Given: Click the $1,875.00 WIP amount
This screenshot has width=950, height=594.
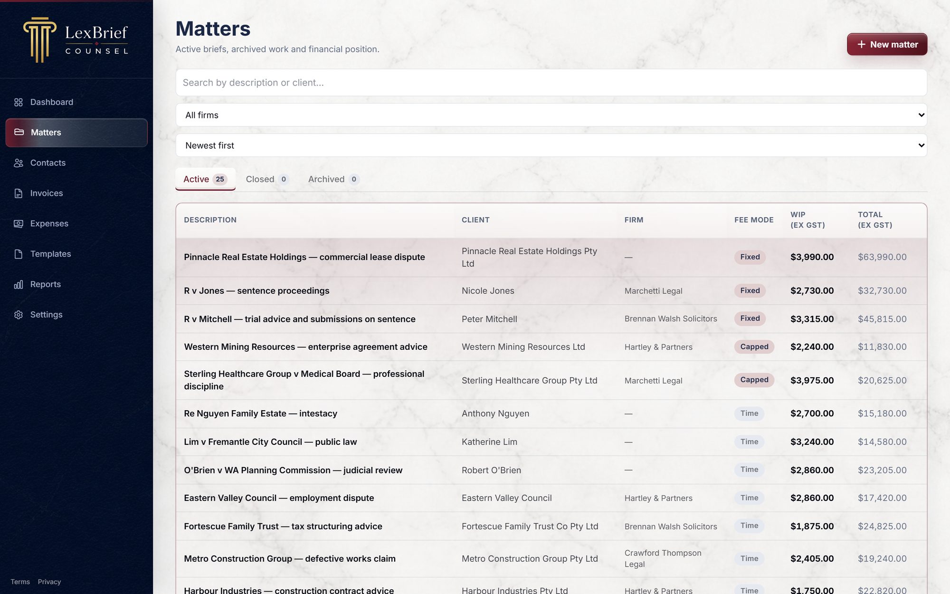Looking at the screenshot, I should tap(812, 527).
